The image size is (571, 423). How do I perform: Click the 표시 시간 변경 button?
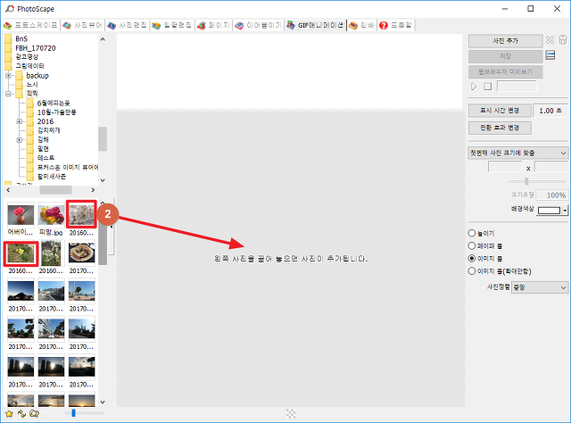pyautogui.click(x=500, y=111)
